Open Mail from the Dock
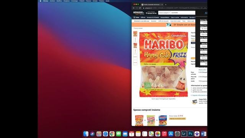The width and height of the screenshot is (245, 138). tap(125, 134)
